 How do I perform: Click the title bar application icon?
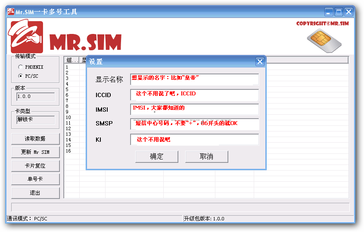tap(11, 12)
